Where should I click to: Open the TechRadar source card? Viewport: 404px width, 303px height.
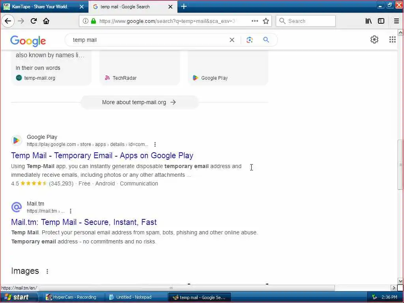pyautogui.click(x=139, y=68)
